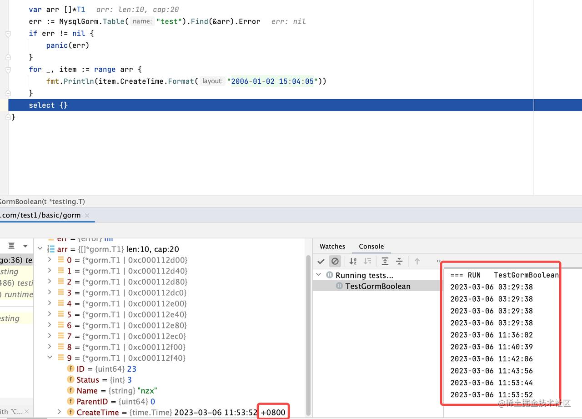Screen dimensions: 582x419
Task: Expand all nodes in the test runner tree
Action: click(384, 261)
